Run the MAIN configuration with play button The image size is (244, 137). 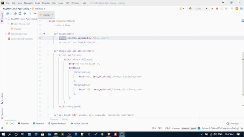point(212,9)
